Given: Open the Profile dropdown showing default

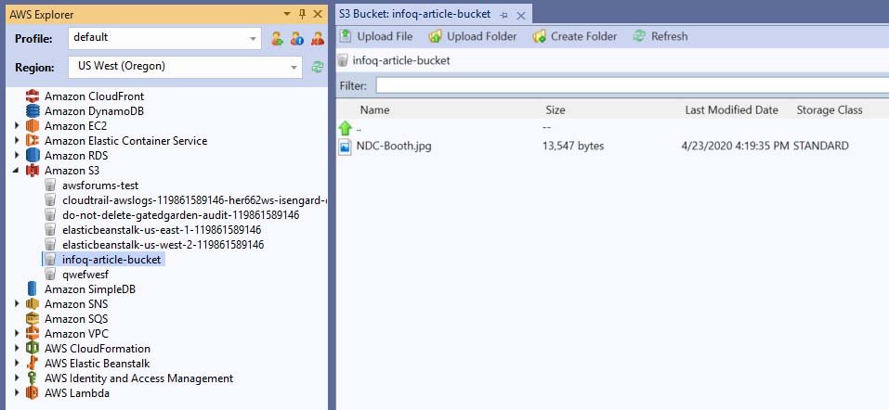Looking at the screenshot, I should pos(164,38).
